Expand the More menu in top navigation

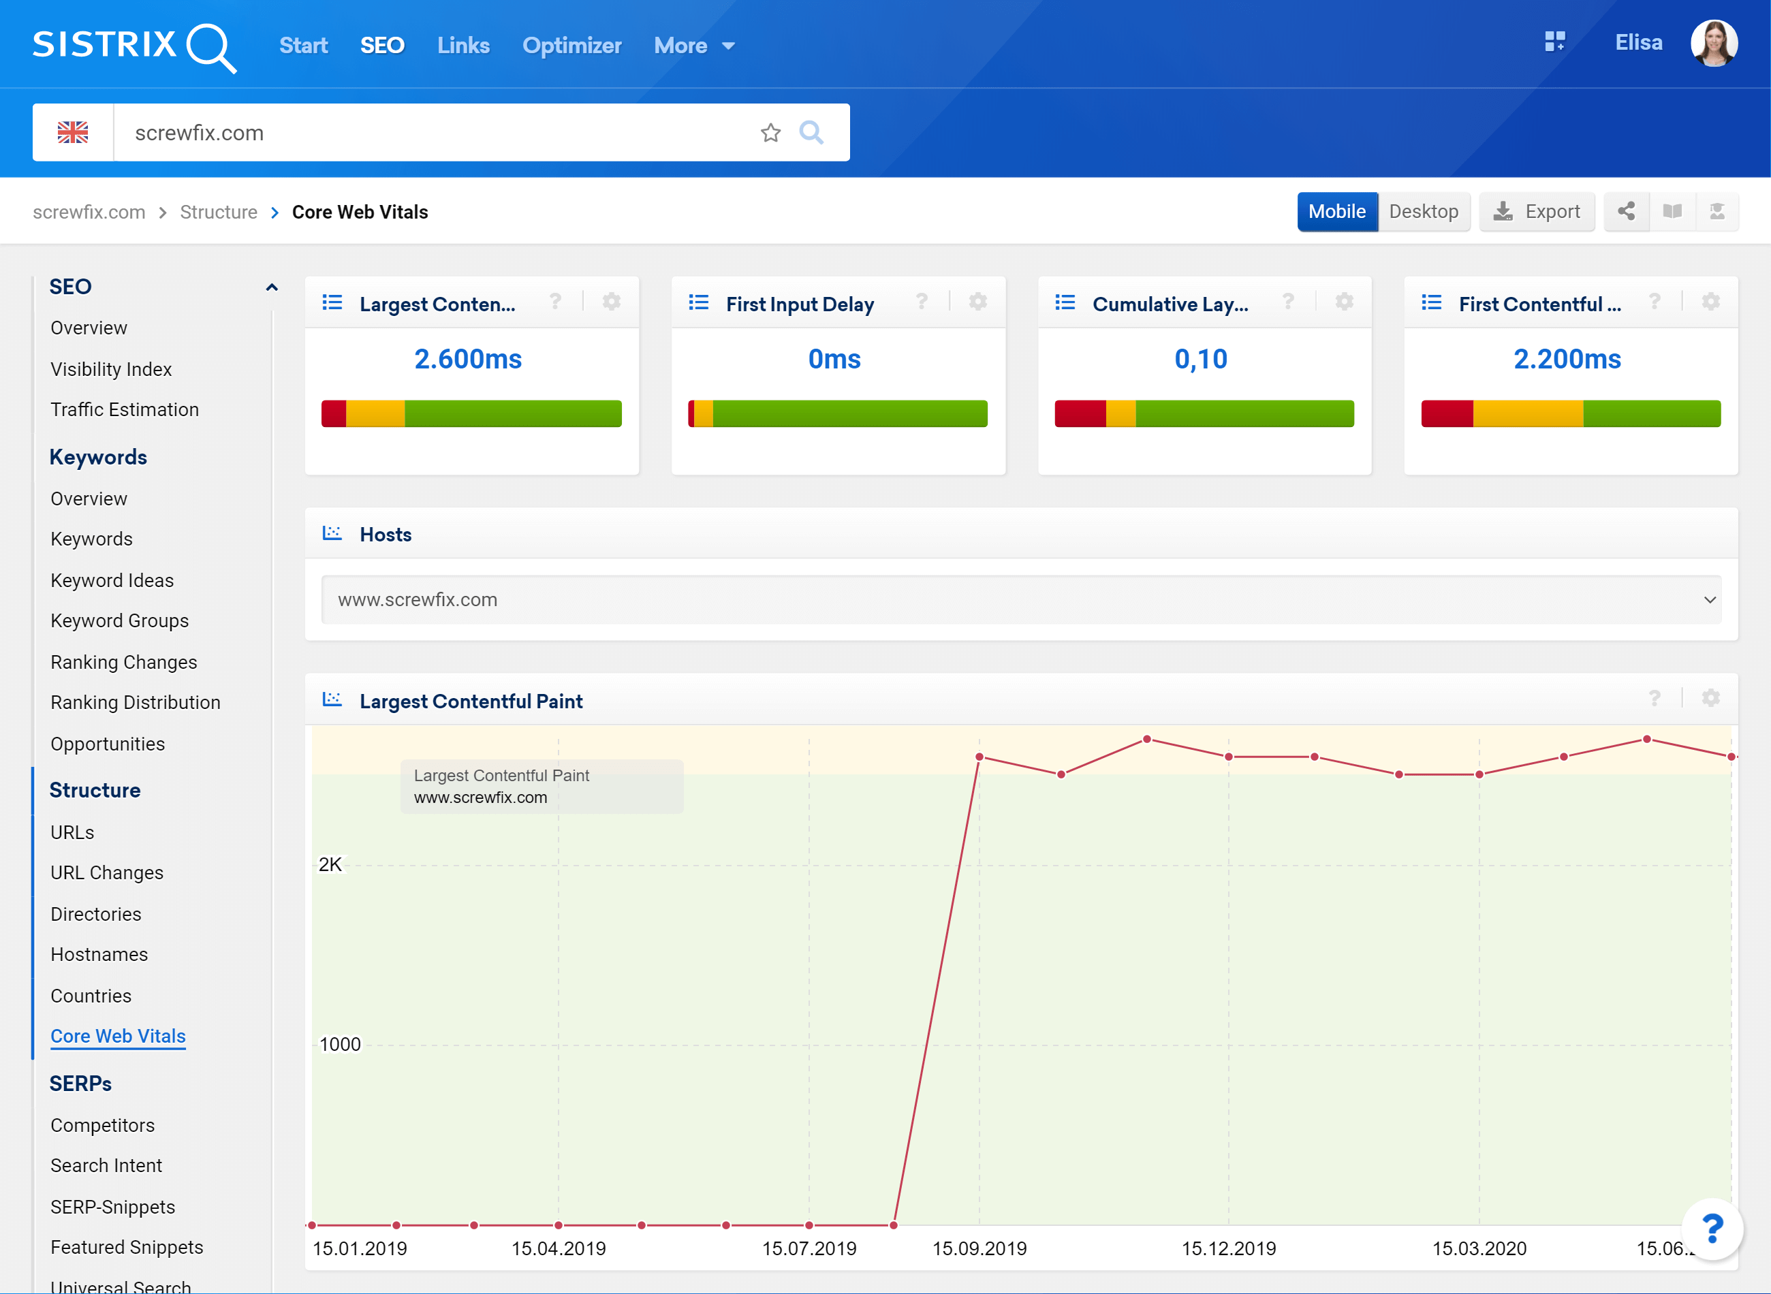[694, 46]
